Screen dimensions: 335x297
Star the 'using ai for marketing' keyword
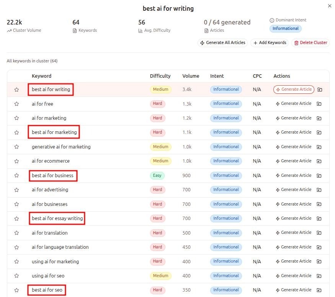tap(16, 261)
